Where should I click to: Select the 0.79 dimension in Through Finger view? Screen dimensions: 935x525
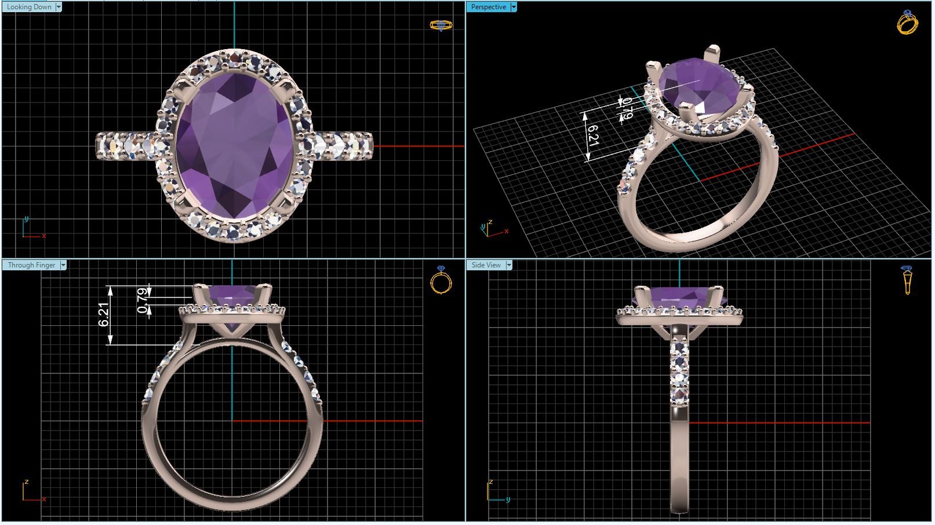point(143,300)
